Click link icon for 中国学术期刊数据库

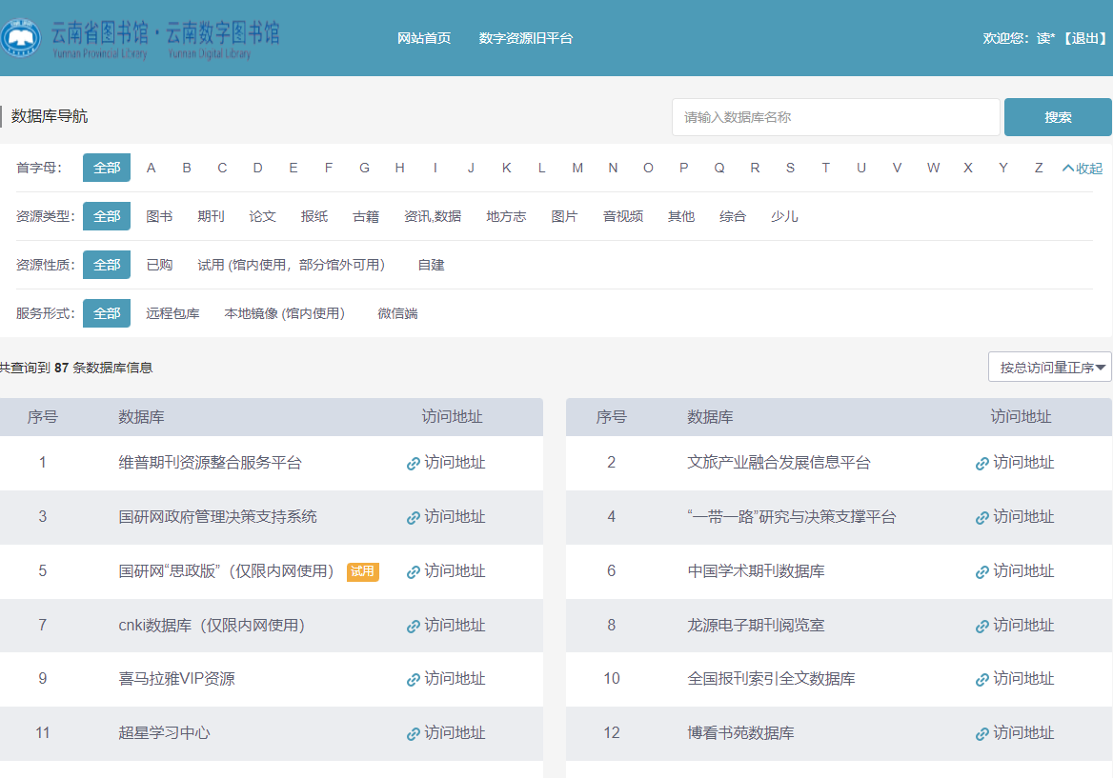[x=982, y=572]
